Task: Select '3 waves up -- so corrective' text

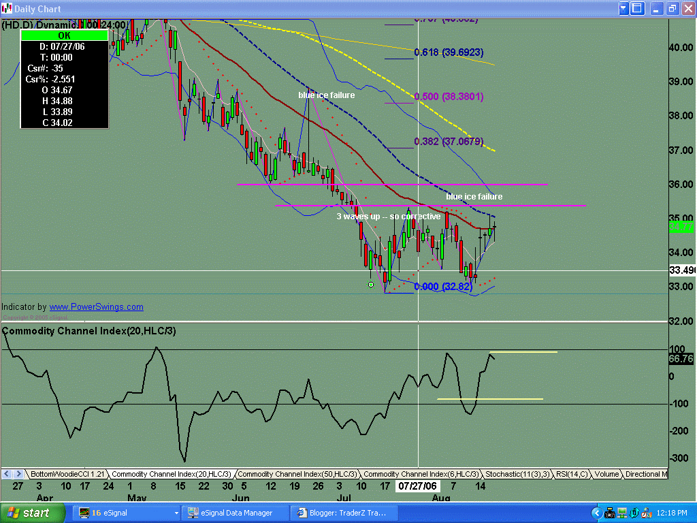Action: click(x=389, y=217)
